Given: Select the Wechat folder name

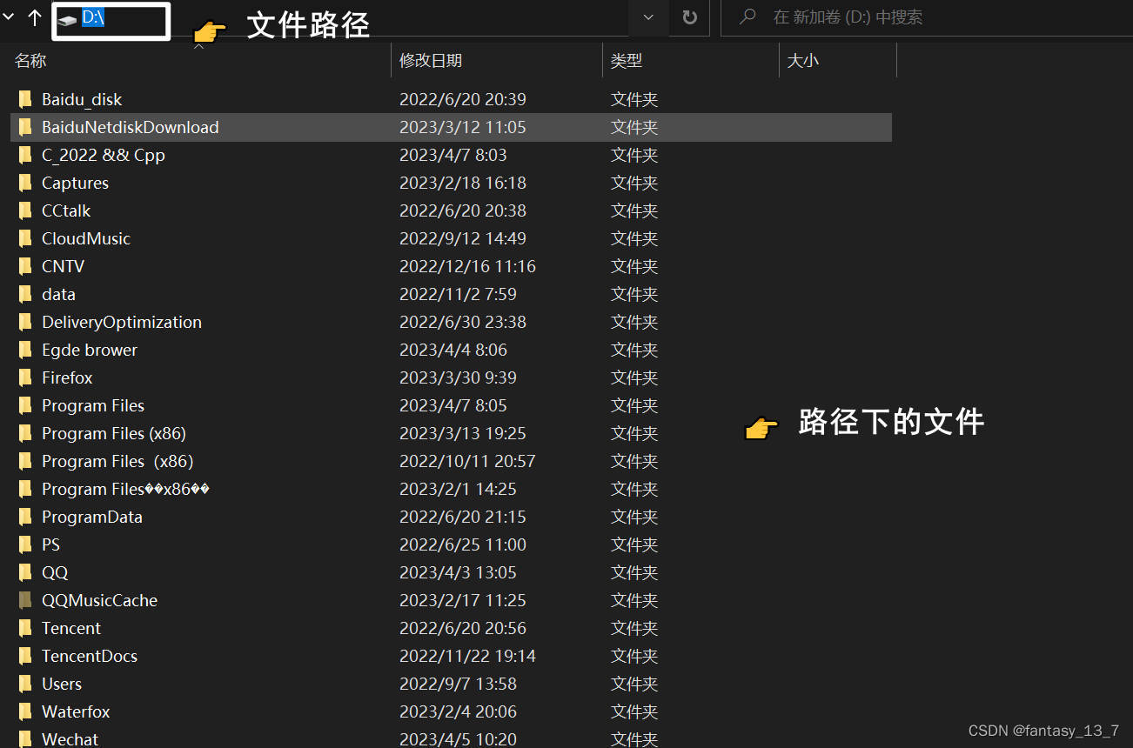Looking at the screenshot, I should point(70,739).
